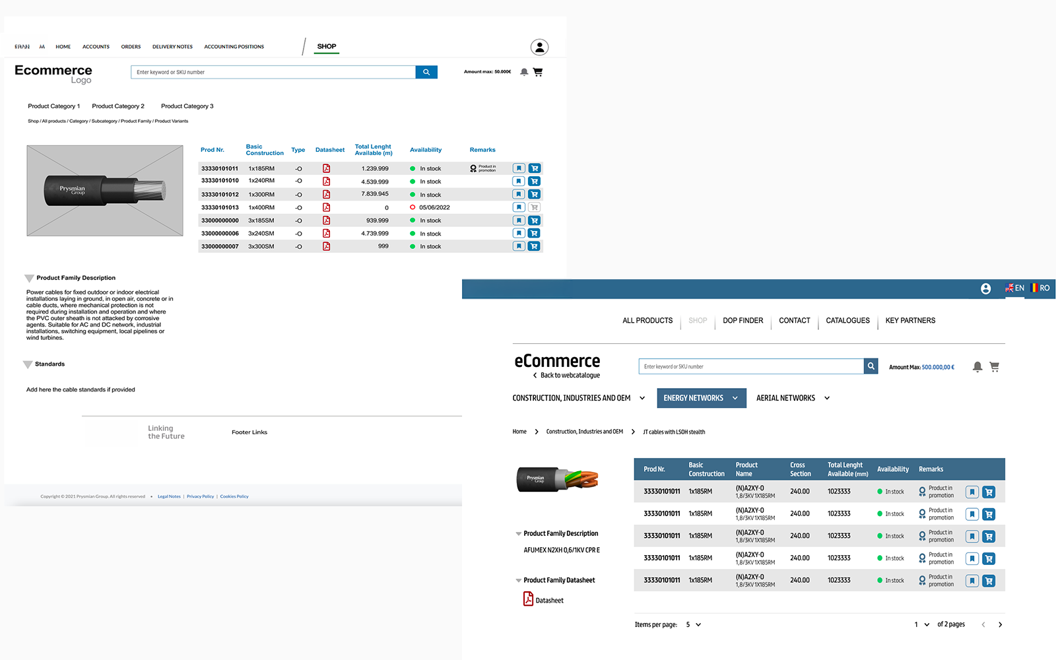Viewport: 1056px width, 660px height.
Task: Select underlined SHOP tab in left wireframe
Action: pos(327,47)
